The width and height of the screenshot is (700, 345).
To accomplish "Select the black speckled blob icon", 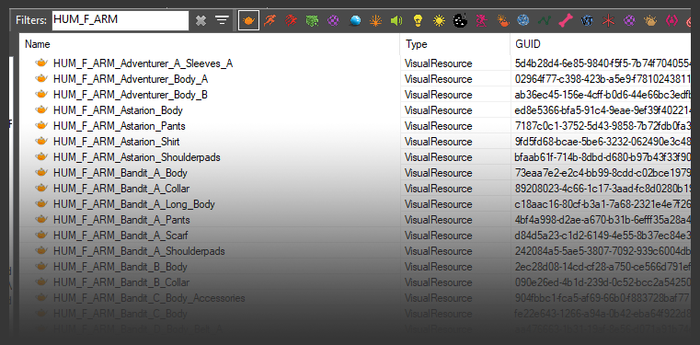I will [460, 20].
